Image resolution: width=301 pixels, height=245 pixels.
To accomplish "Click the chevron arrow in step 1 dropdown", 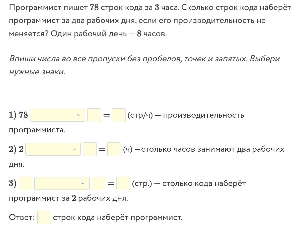I will pos(79,115).
